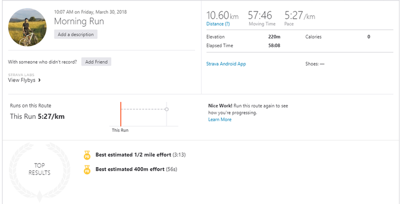400x204 pixels.
Task: Click the athlete profile photo
Action: click(x=27, y=27)
